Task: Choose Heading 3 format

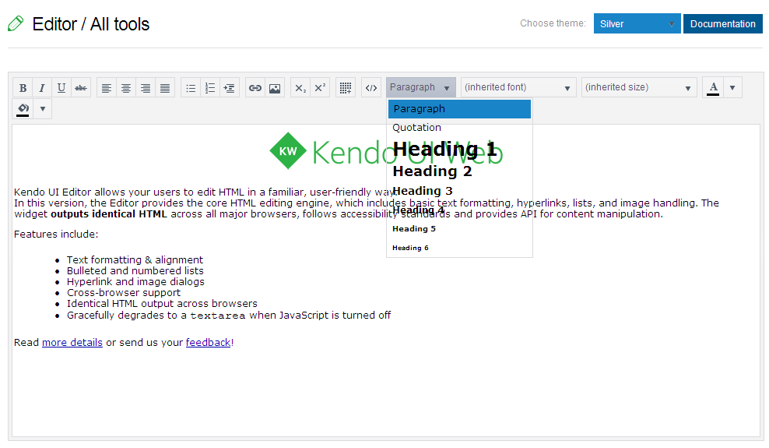Action: point(459,191)
